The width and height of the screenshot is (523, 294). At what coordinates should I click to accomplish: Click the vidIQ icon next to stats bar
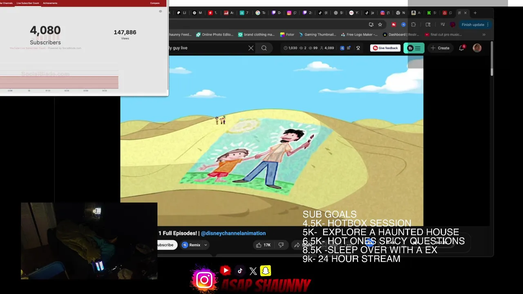coord(342,48)
